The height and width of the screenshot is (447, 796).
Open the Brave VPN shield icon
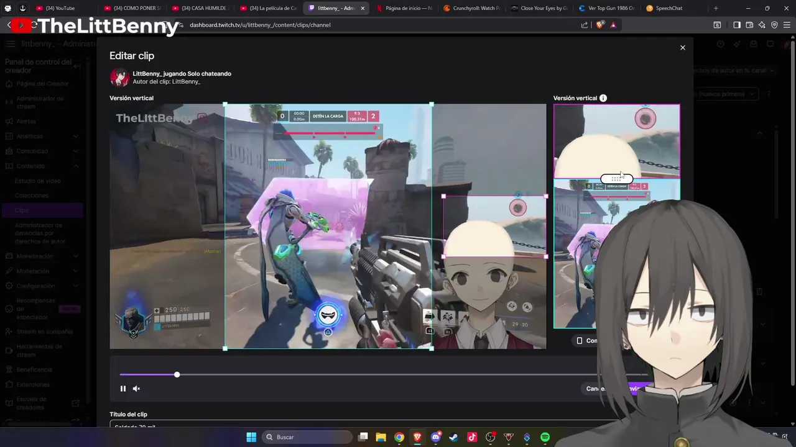pyautogui.click(x=774, y=25)
